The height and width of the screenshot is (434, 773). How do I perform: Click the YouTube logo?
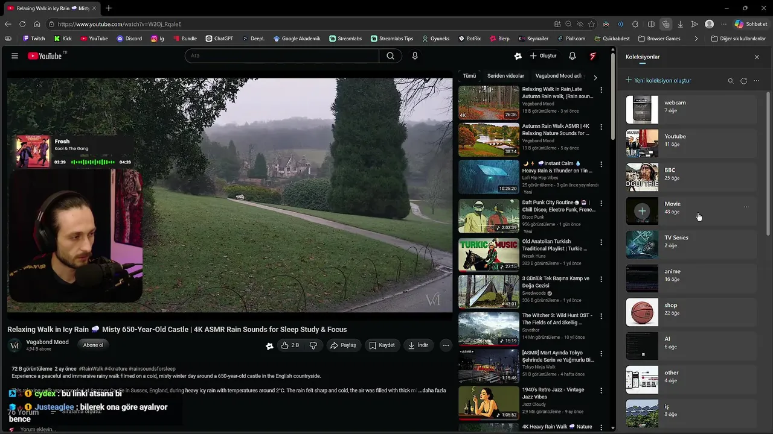(x=47, y=55)
